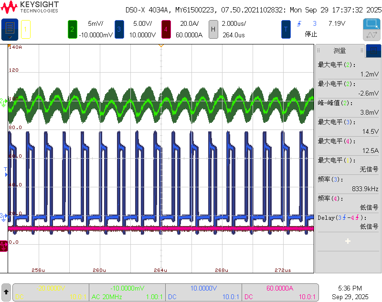Open the blue setup menu icon top-left
This screenshot has height=302, width=382.
click(x=10, y=29)
